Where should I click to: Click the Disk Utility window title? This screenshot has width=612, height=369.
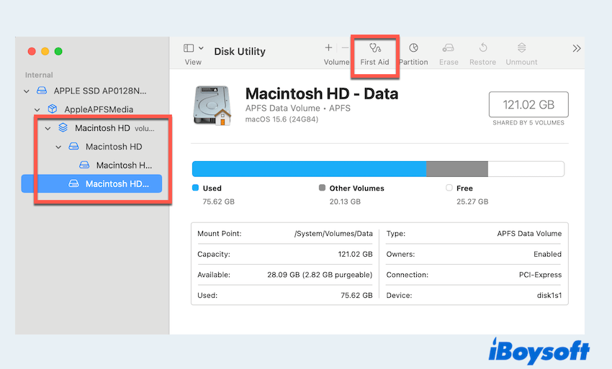click(240, 52)
